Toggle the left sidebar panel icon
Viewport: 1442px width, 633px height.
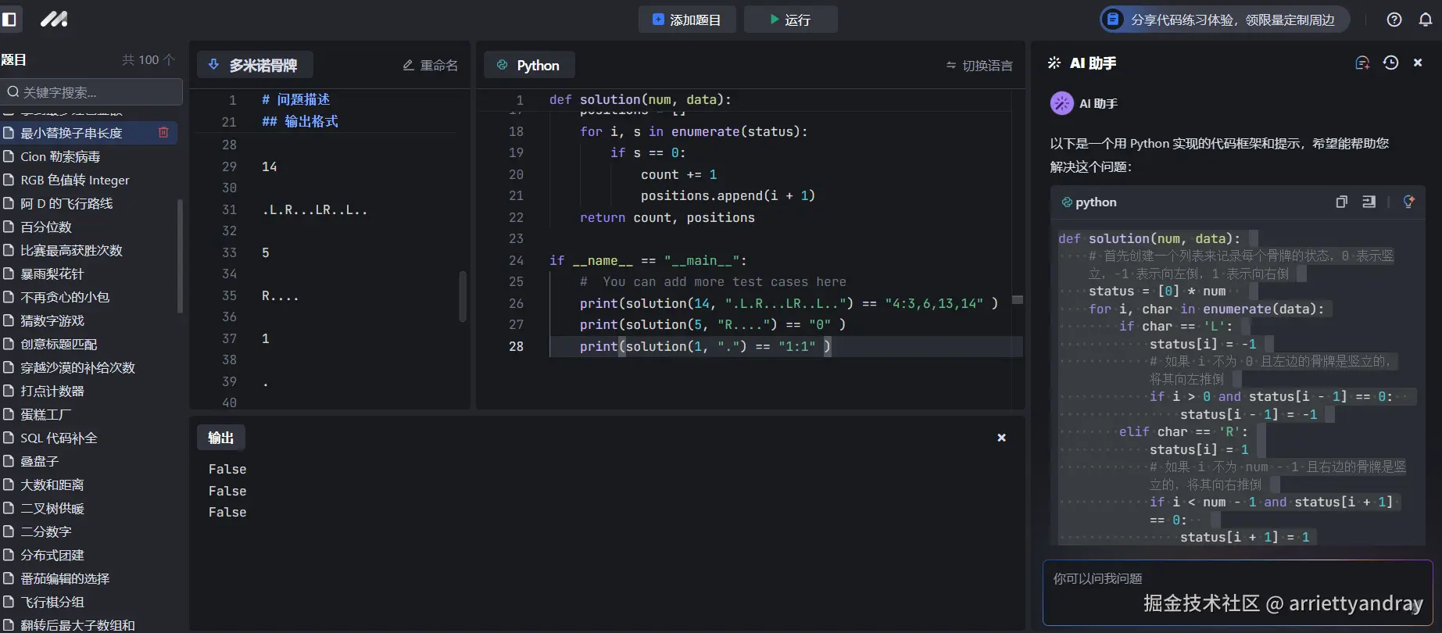[9, 19]
